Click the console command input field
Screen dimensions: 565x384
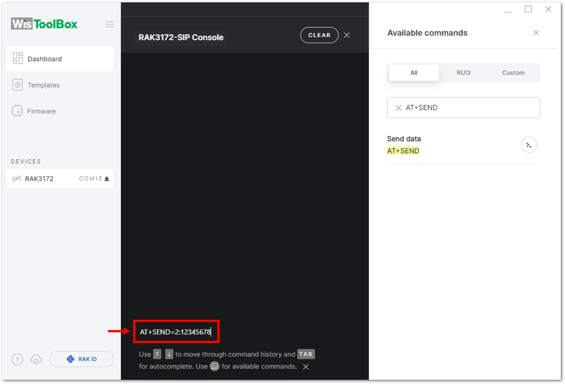click(176, 332)
